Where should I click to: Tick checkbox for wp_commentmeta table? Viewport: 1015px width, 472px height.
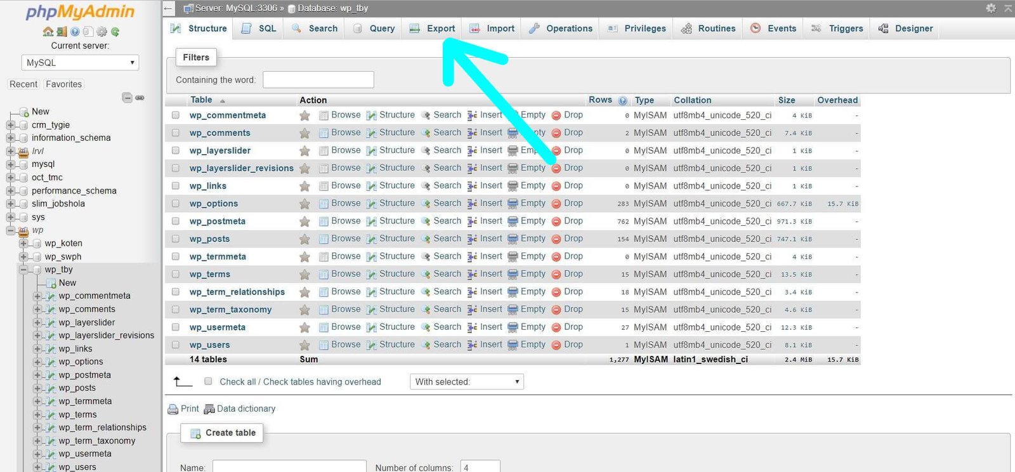pos(176,115)
